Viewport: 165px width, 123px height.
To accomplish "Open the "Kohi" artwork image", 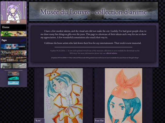I will [63, 96].
